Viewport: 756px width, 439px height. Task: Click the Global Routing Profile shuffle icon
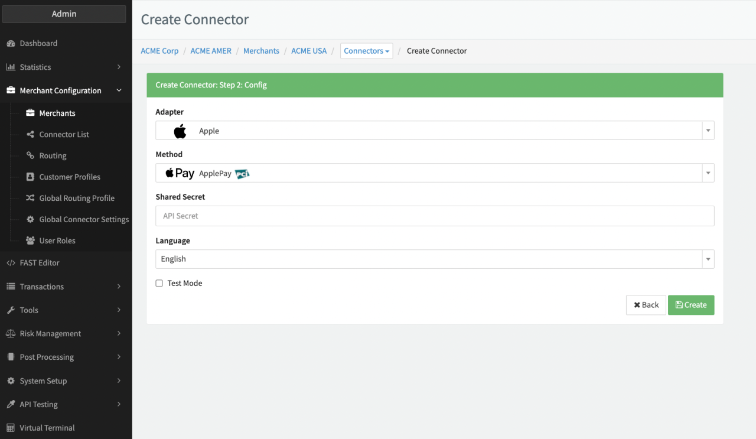(x=30, y=199)
